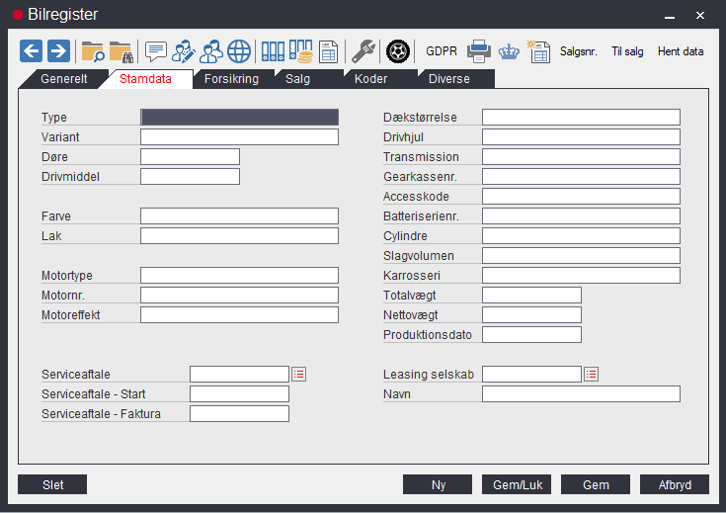Image resolution: width=726 pixels, height=513 pixels.
Task: Click the printer icon
Action: coord(479,50)
